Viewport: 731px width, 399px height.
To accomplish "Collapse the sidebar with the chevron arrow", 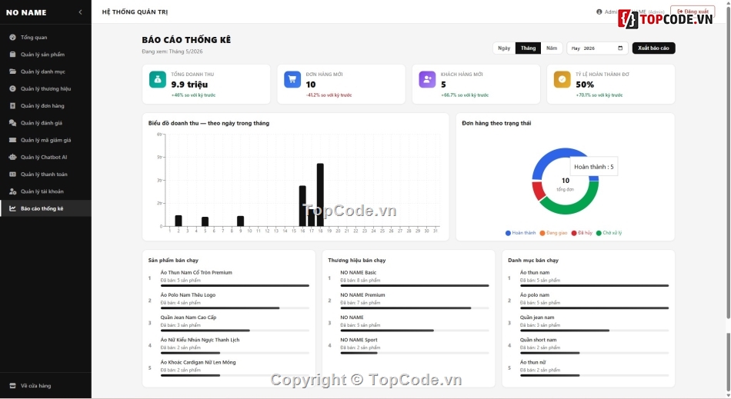I will (x=80, y=12).
